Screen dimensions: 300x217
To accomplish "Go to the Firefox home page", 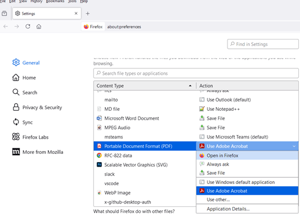I will (39, 27).
